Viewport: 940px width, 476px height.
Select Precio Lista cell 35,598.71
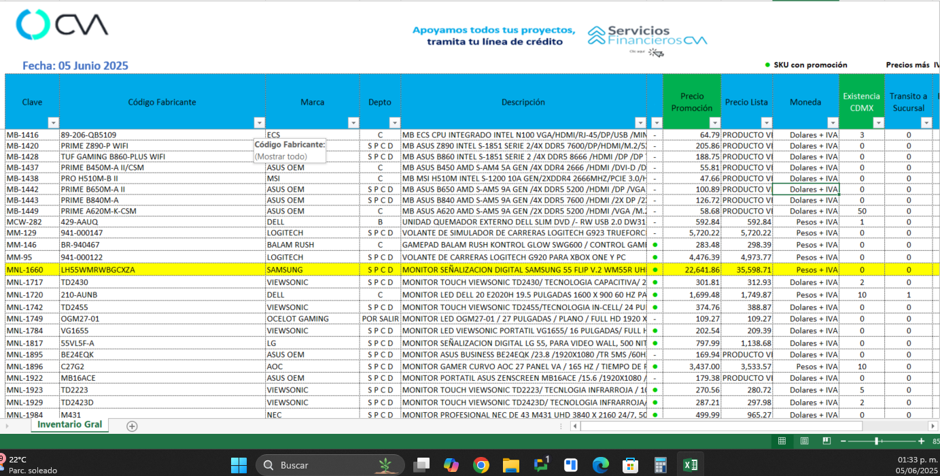pos(747,269)
